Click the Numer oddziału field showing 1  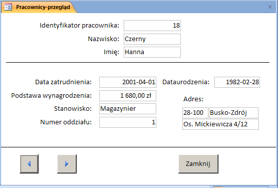128,122
